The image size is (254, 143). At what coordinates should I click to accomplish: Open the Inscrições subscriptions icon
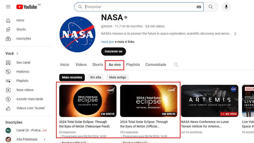[x=8, y=39]
